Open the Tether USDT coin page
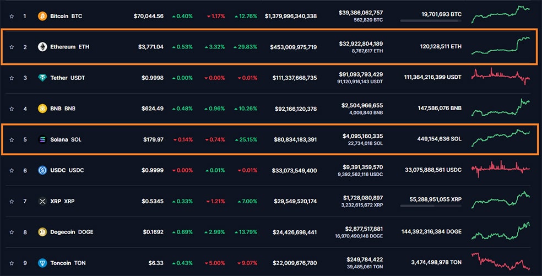The height and width of the screenshot is (276, 542). 67,78
